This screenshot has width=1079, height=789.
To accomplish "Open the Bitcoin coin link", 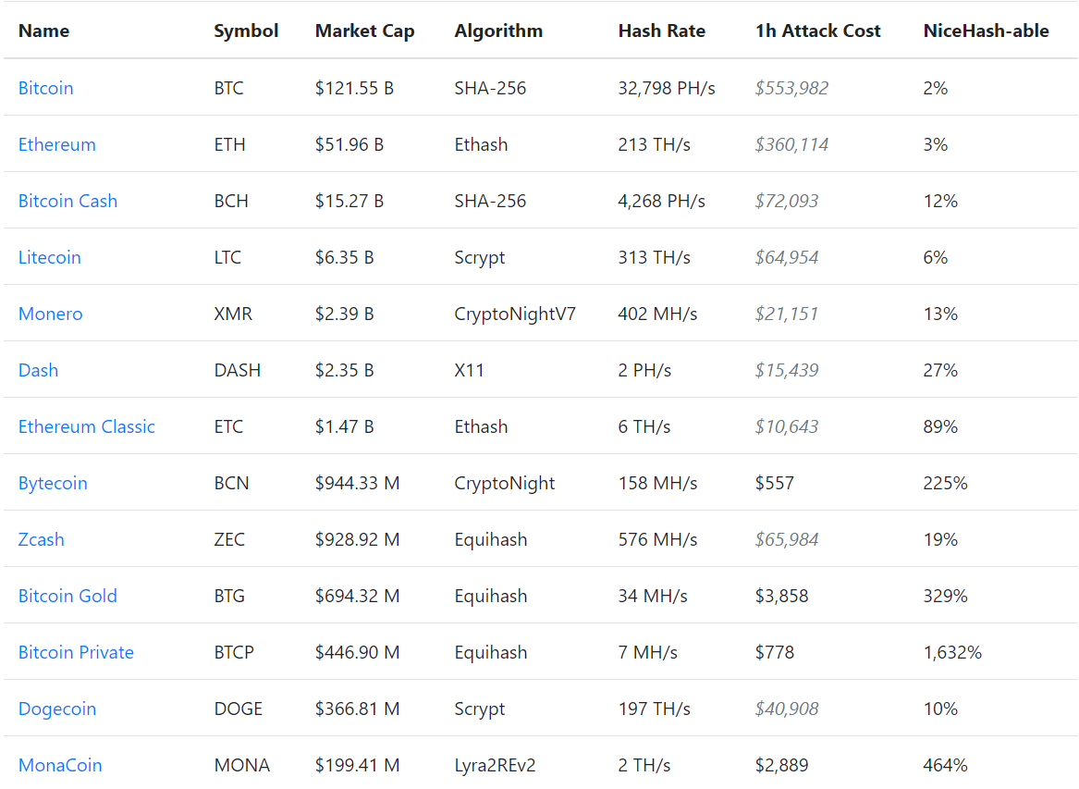I will coord(46,88).
